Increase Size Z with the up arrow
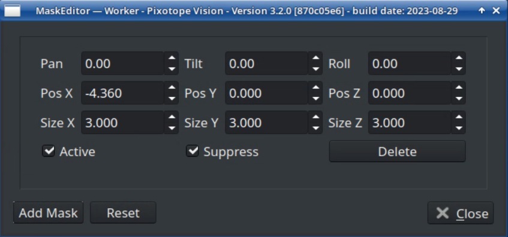 459,117
